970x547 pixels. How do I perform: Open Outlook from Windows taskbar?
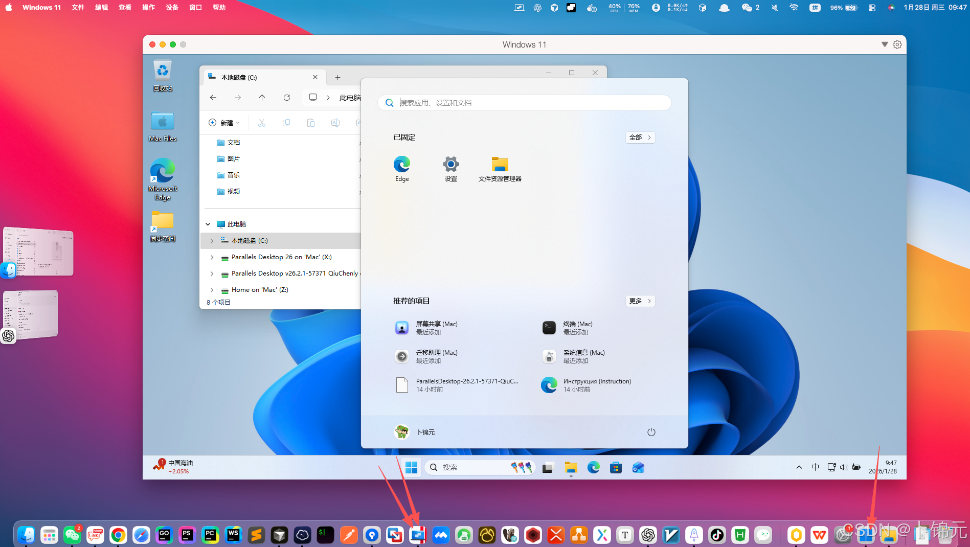638,467
